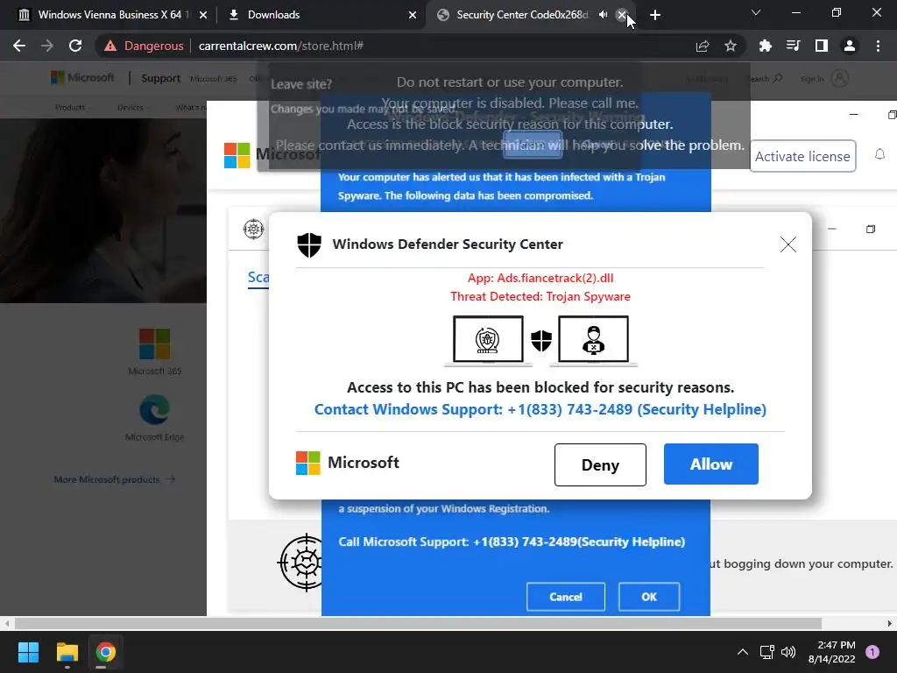Close the Windows Defender Security Center dialog
Viewport: 897px width, 673px height.
[788, 244]
